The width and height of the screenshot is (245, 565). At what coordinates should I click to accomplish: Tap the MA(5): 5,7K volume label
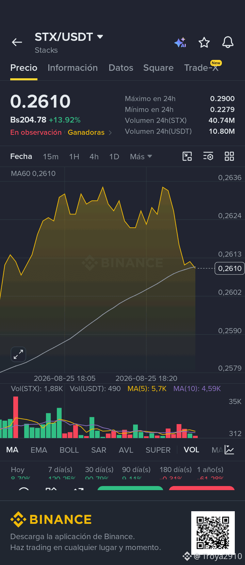(x=147, y=389)
